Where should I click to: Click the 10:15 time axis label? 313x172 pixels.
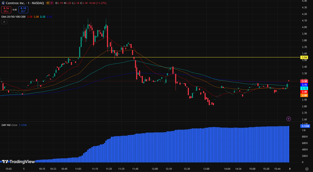pos(42,169)
